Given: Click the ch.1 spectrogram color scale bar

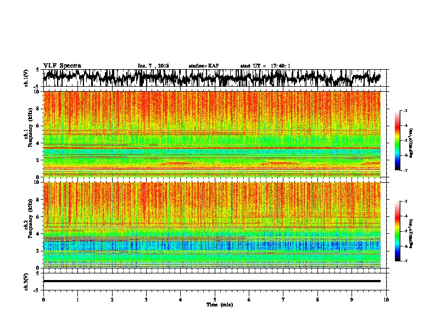Looking at the screenshot, I should (x=397, y=141).
